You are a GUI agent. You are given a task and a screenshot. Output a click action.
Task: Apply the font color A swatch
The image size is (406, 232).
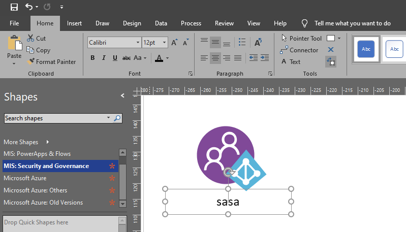tap(159, 58)
